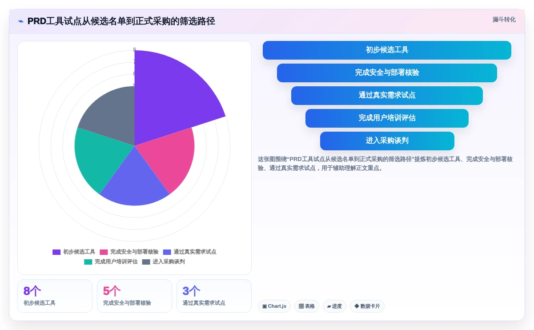Toggle the pink 完成安全与部署核验 legend swatch
The image size is (534, 330).
(x=104, y=252)
